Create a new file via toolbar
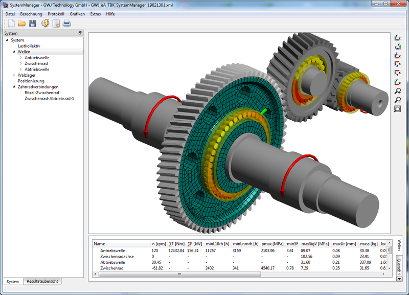409x295 pixels. 11,24
